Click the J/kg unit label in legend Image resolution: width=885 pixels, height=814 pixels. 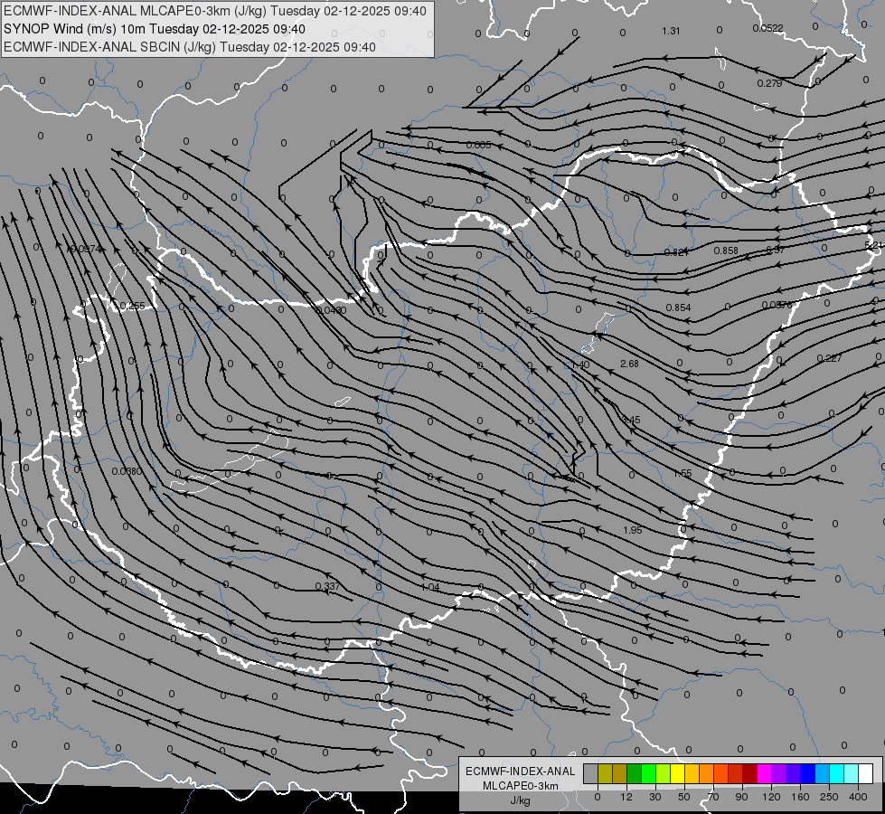pyautogui.click(x=520, y=800)
